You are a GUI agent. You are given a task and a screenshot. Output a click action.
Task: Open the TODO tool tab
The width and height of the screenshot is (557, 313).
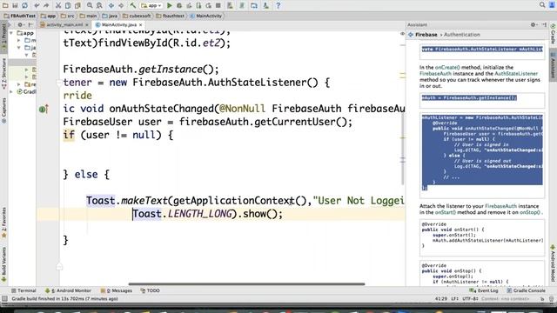point(151,290)
